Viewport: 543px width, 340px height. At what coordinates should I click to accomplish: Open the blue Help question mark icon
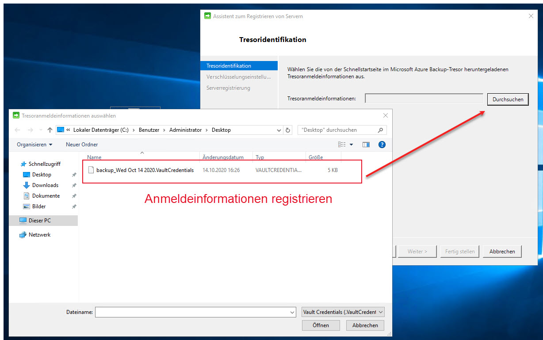(382, 144)
